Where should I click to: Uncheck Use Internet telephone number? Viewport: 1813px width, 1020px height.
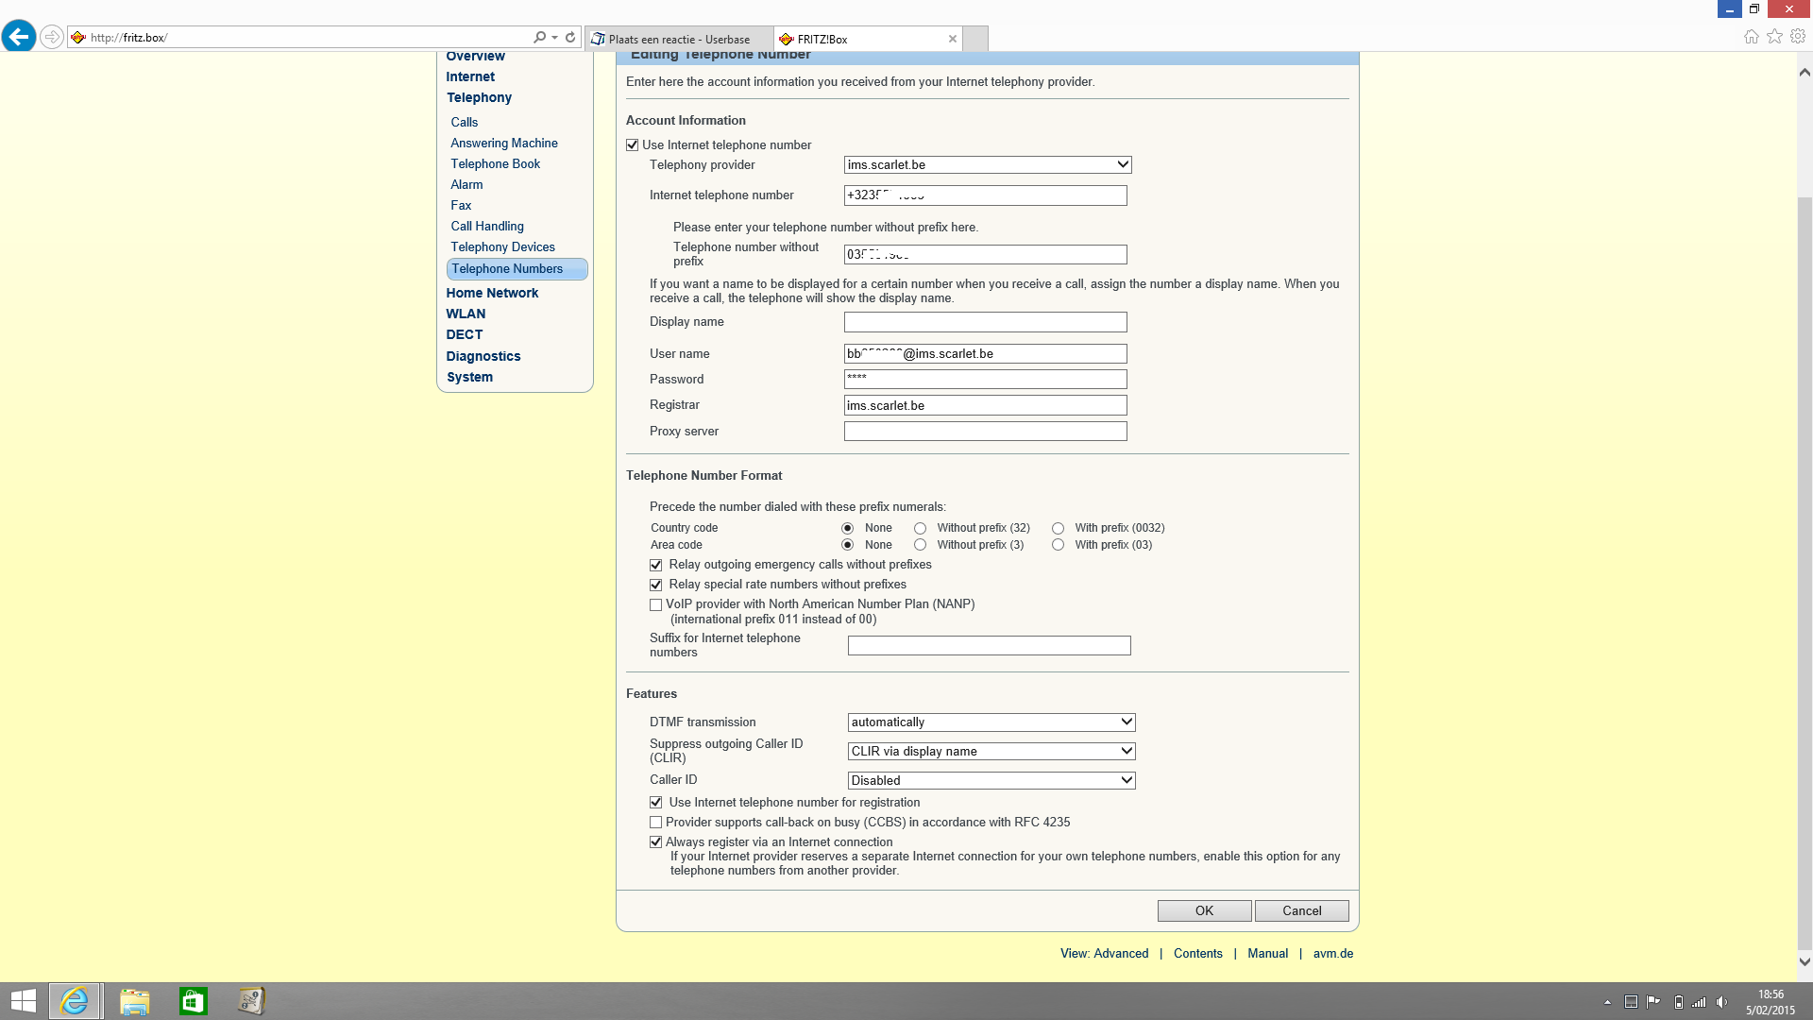(633, 145)
